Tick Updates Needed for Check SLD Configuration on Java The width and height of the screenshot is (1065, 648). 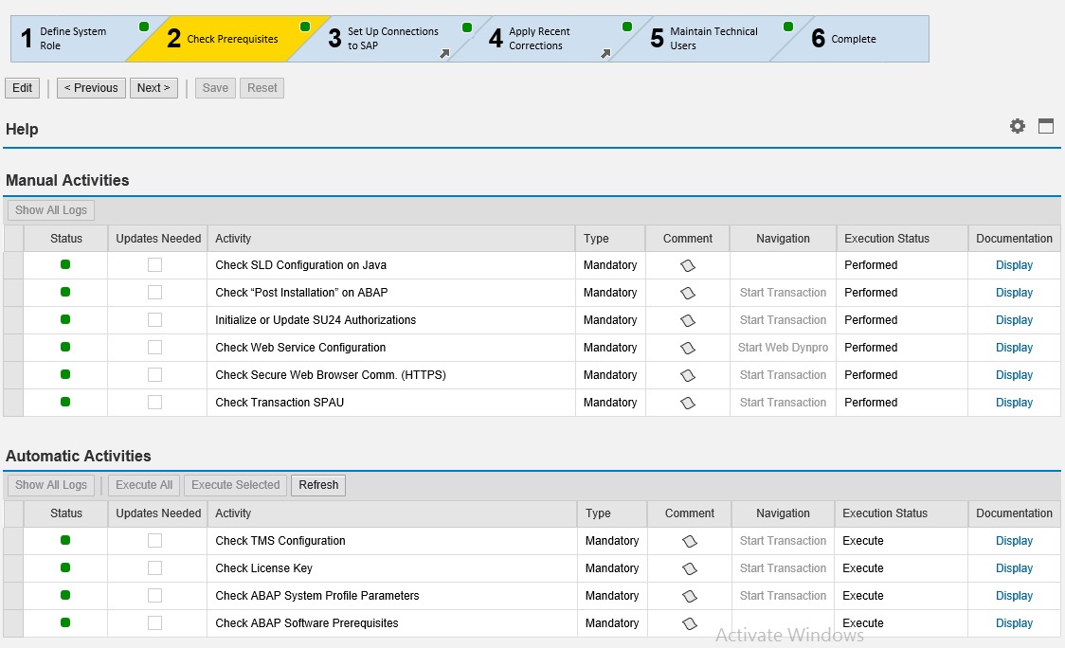coord(154,265)
